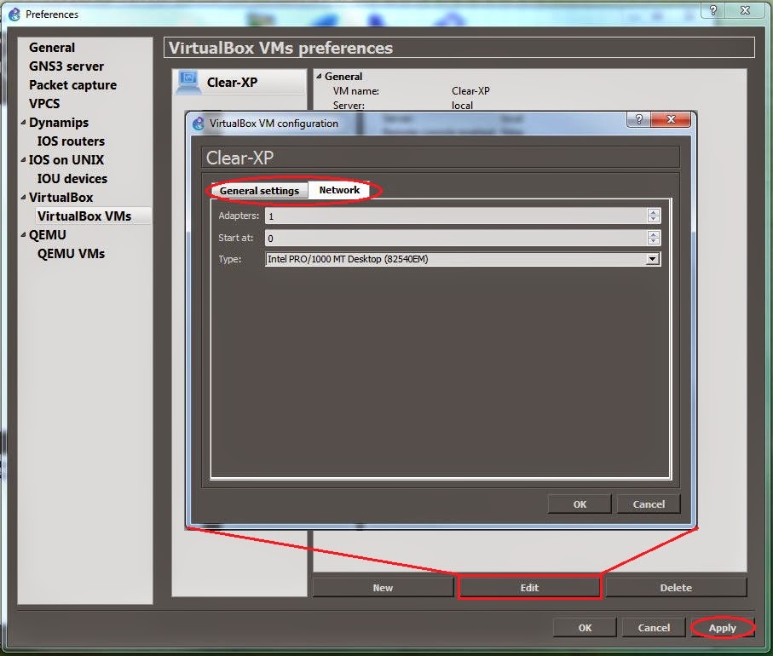Screen dimensions: 773x656
Task: Open General preferences in the sidebar
Action: [52, 48]
